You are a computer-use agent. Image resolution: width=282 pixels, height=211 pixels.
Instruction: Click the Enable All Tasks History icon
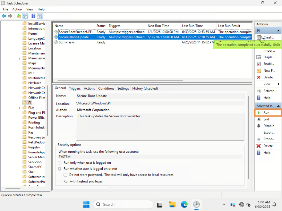point(267,64)
